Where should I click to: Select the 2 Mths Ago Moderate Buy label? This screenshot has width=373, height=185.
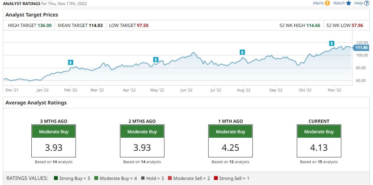pyautogui.click(x=142, y=132)
